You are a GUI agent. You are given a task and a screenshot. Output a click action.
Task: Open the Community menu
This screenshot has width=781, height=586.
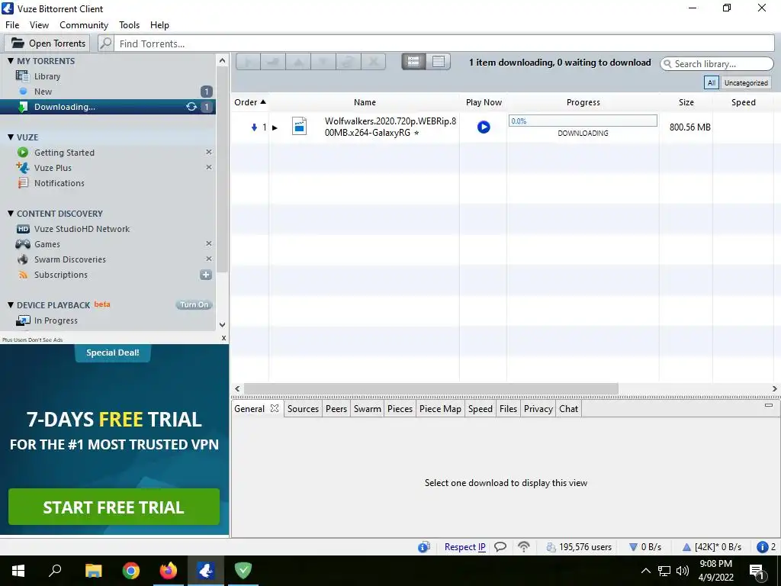[x=84, y=25]
